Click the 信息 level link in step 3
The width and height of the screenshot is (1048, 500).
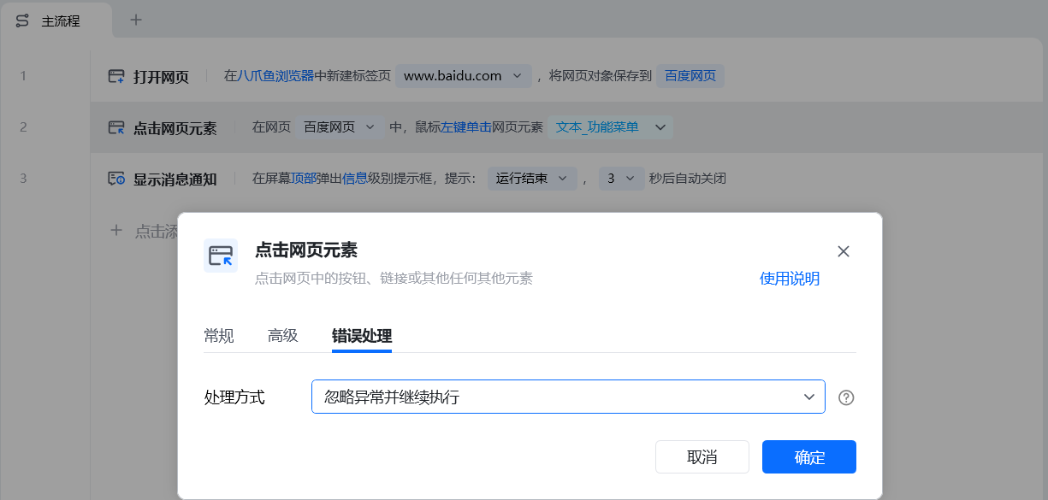click(355, 179)
